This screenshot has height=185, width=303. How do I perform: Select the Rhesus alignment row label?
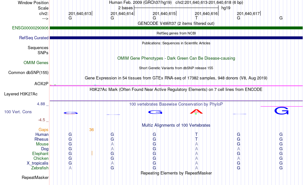coord(41,139)
